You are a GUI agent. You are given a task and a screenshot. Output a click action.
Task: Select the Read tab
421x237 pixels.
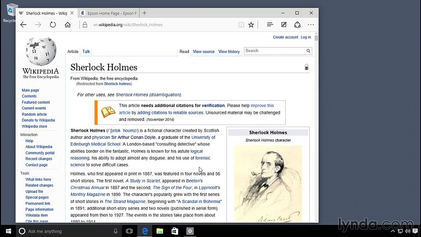[x=184, y=52]
